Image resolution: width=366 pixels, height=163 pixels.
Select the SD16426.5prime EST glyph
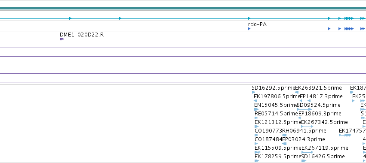pyautogui.click(x=304, y=161)
